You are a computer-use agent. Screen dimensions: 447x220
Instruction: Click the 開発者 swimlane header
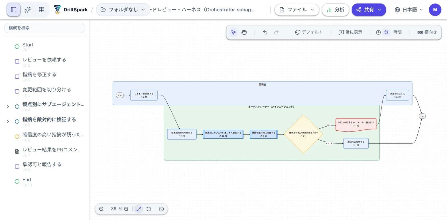pos(262,85)
